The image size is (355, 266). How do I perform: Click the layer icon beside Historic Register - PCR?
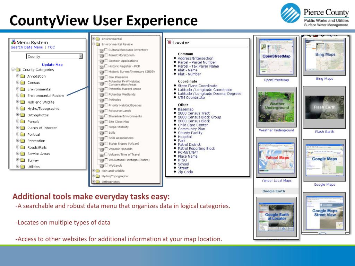click(102, 67)
